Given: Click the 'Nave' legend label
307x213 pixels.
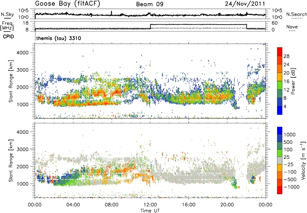Looking at the screenshot, I should (292, 27).
